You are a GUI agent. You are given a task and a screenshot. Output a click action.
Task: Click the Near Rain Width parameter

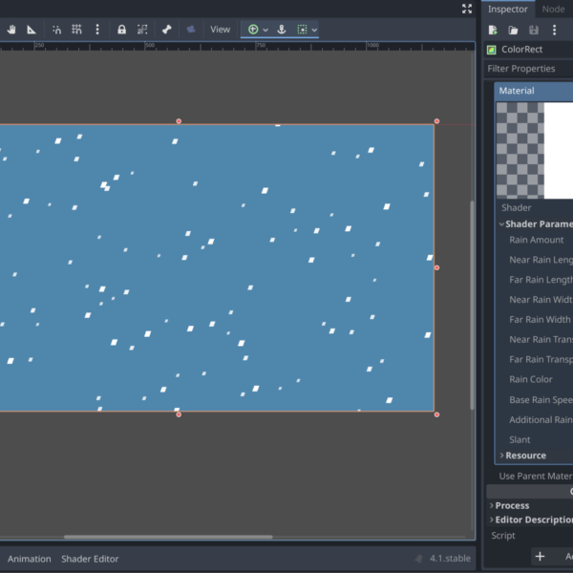pyautogui.click(x=541, y=300)
